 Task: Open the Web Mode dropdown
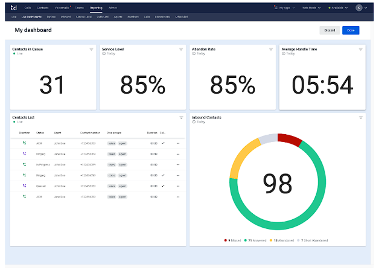(311, 7)
